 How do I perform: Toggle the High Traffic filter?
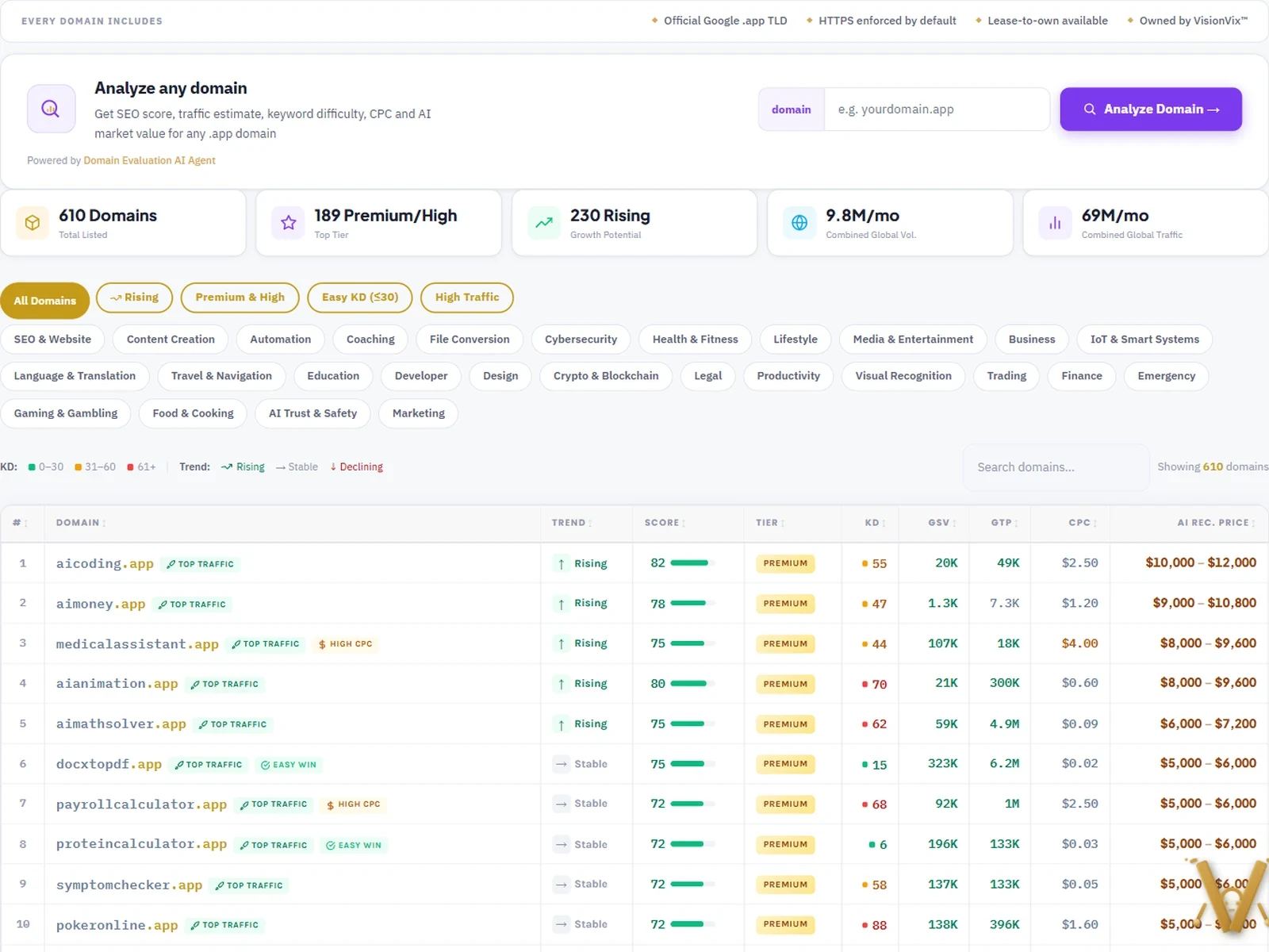click(467, 297)
